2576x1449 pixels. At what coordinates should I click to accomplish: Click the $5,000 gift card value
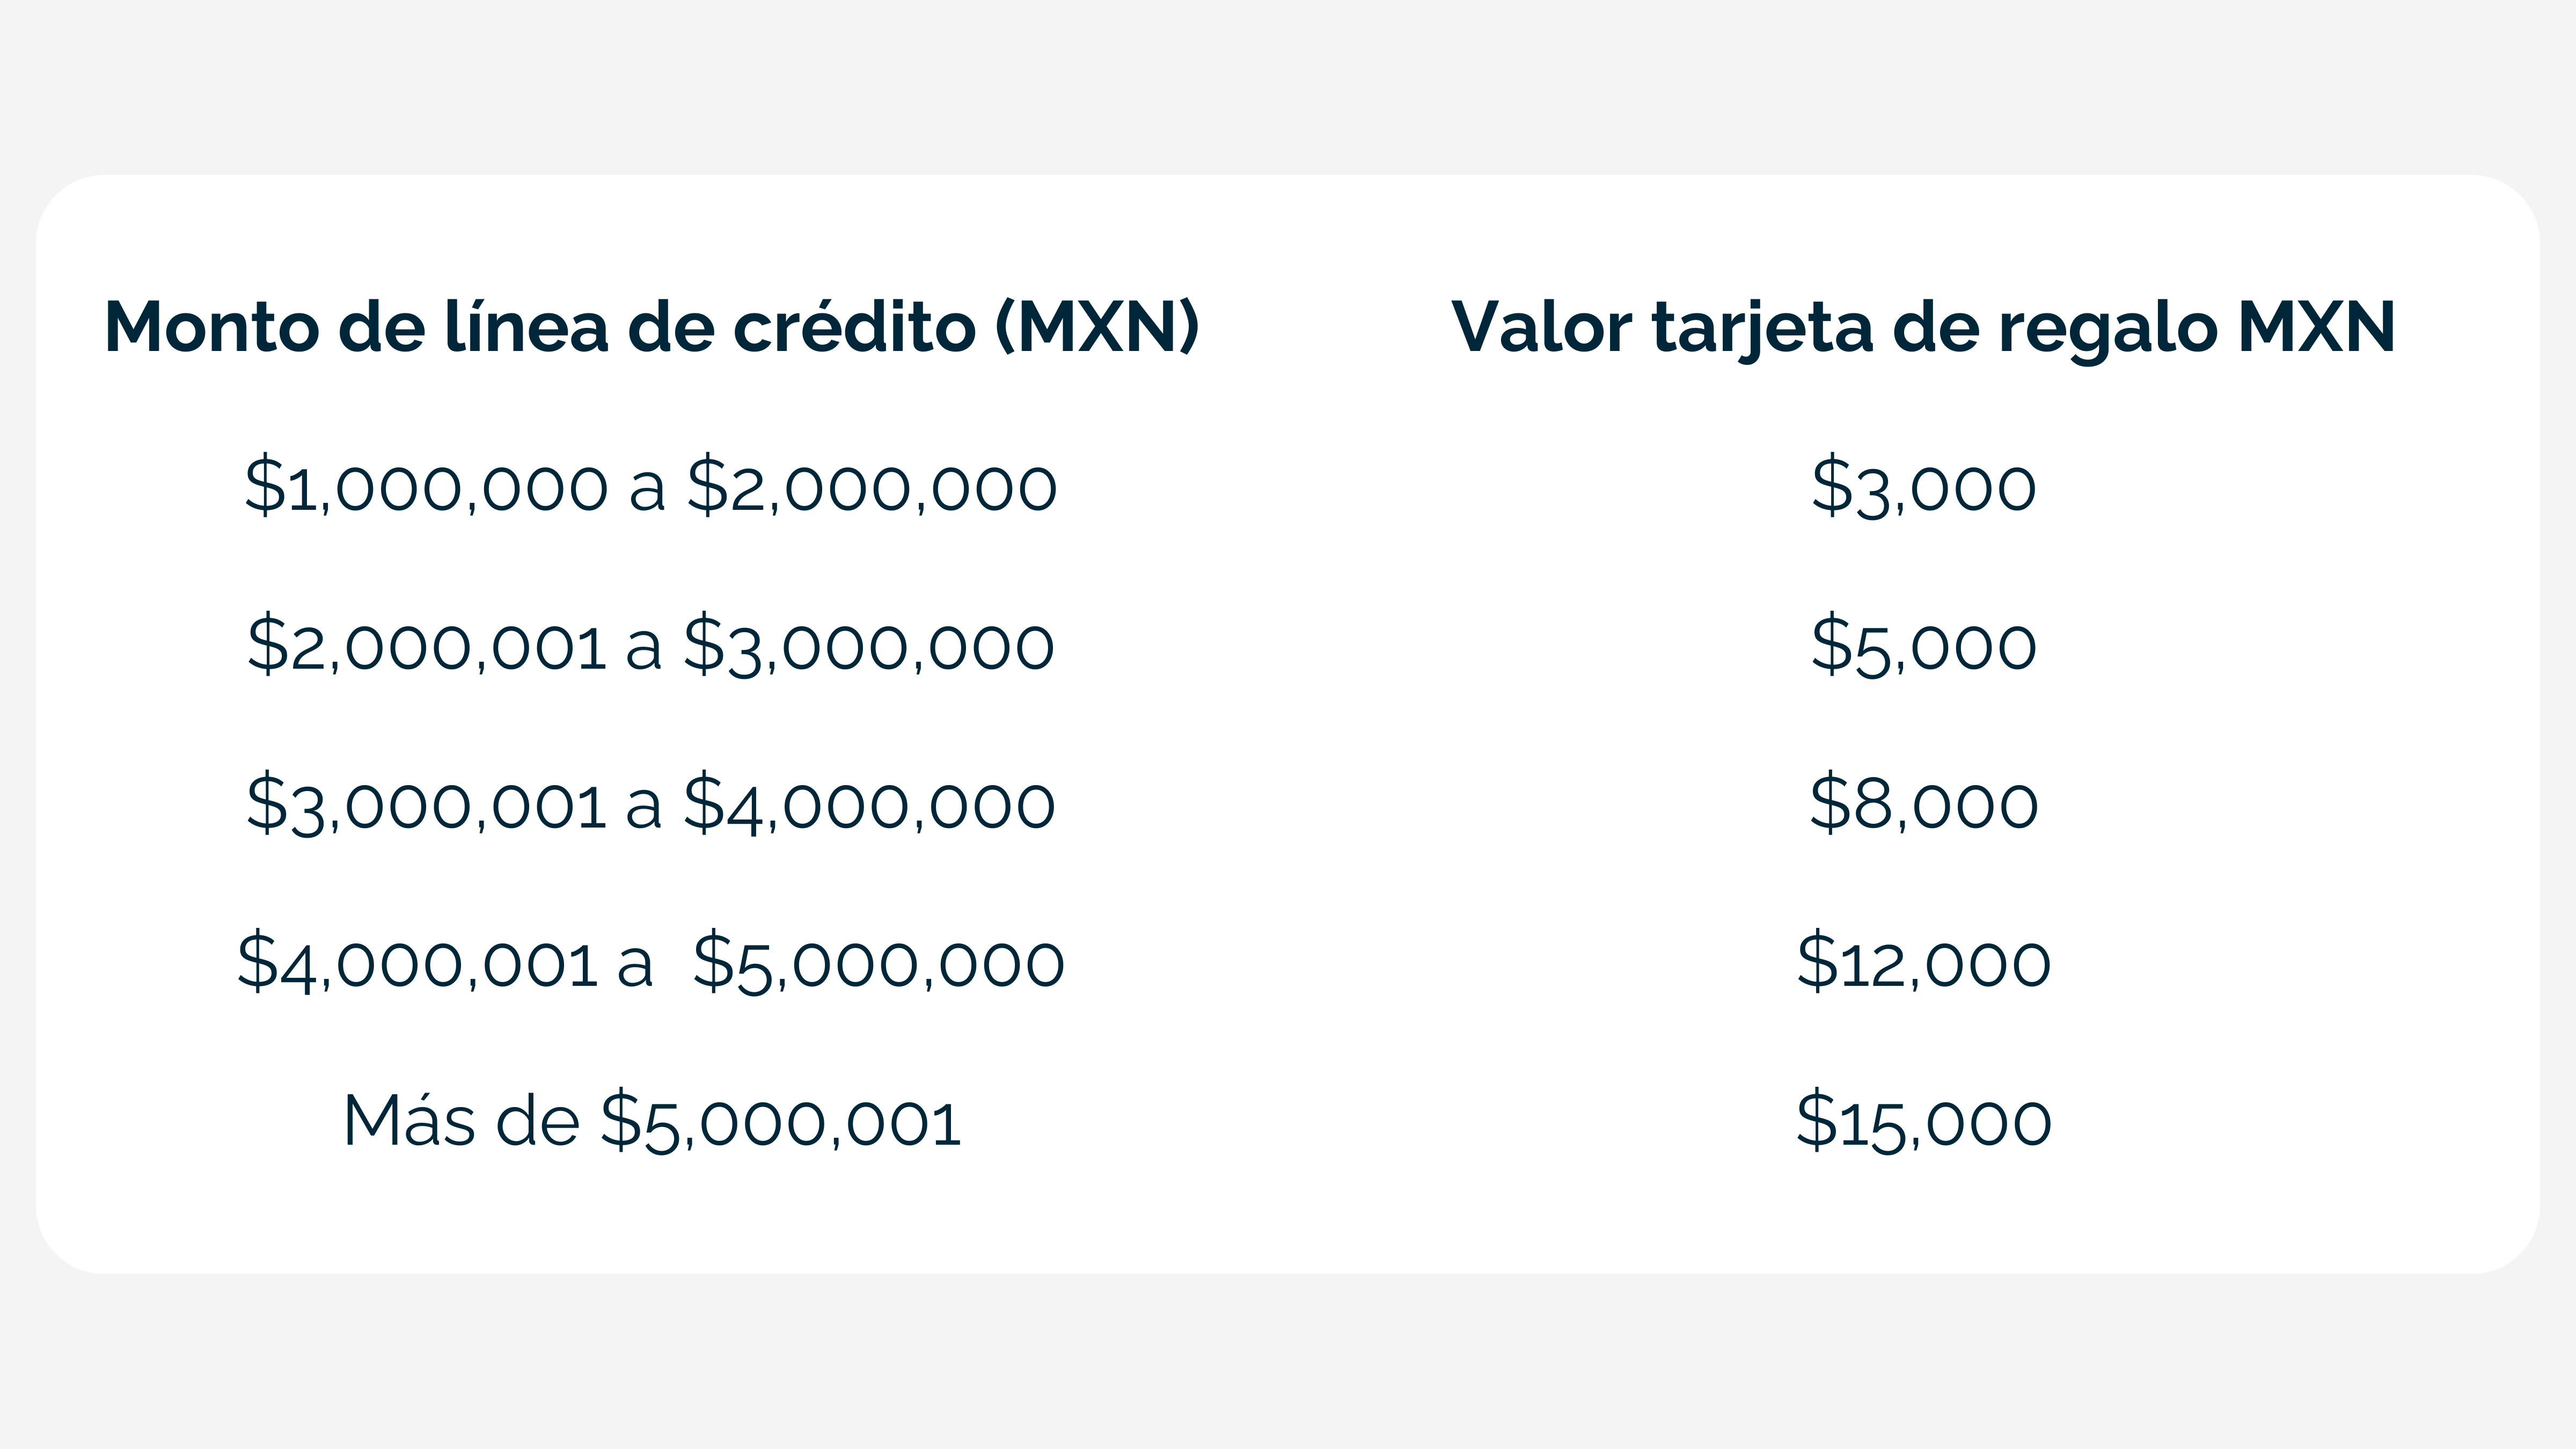point(1923,645)
